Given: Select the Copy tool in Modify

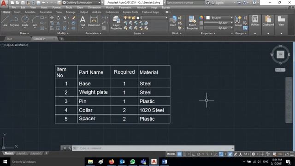Looking at the screenshot, I should [52, 23].
